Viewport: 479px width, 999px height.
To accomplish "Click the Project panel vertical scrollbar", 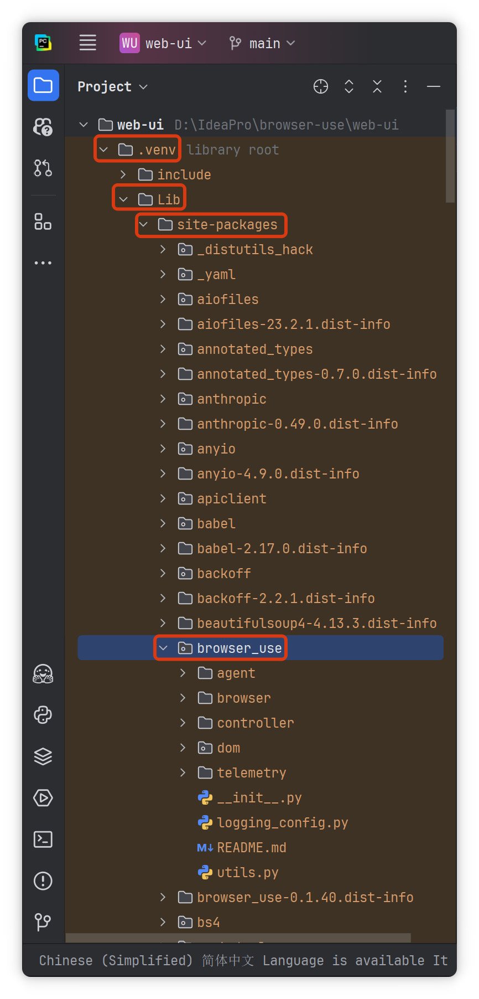I will click(x=450, y=156).
